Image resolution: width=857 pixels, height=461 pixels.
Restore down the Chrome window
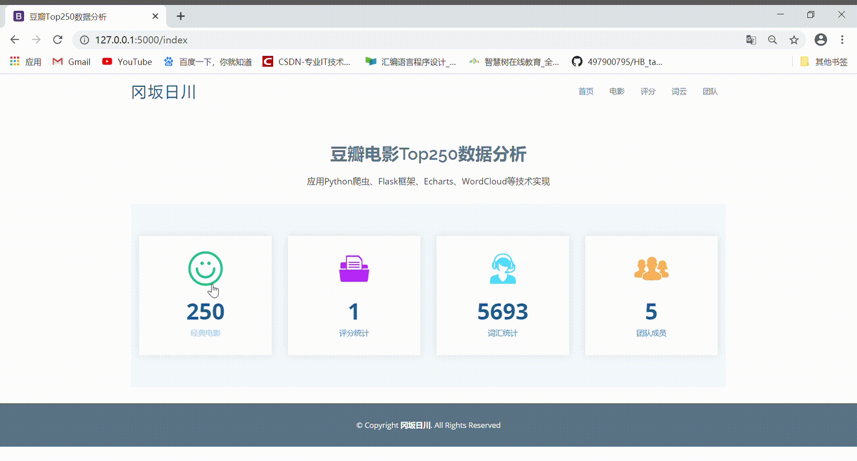click(x=811, y=15)
